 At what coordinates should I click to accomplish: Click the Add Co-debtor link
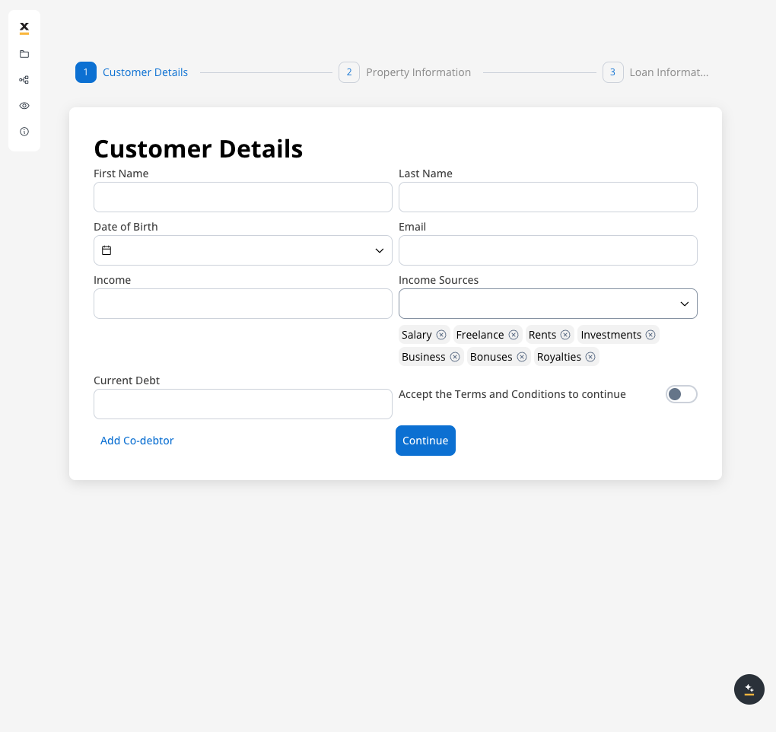(137, 441)
